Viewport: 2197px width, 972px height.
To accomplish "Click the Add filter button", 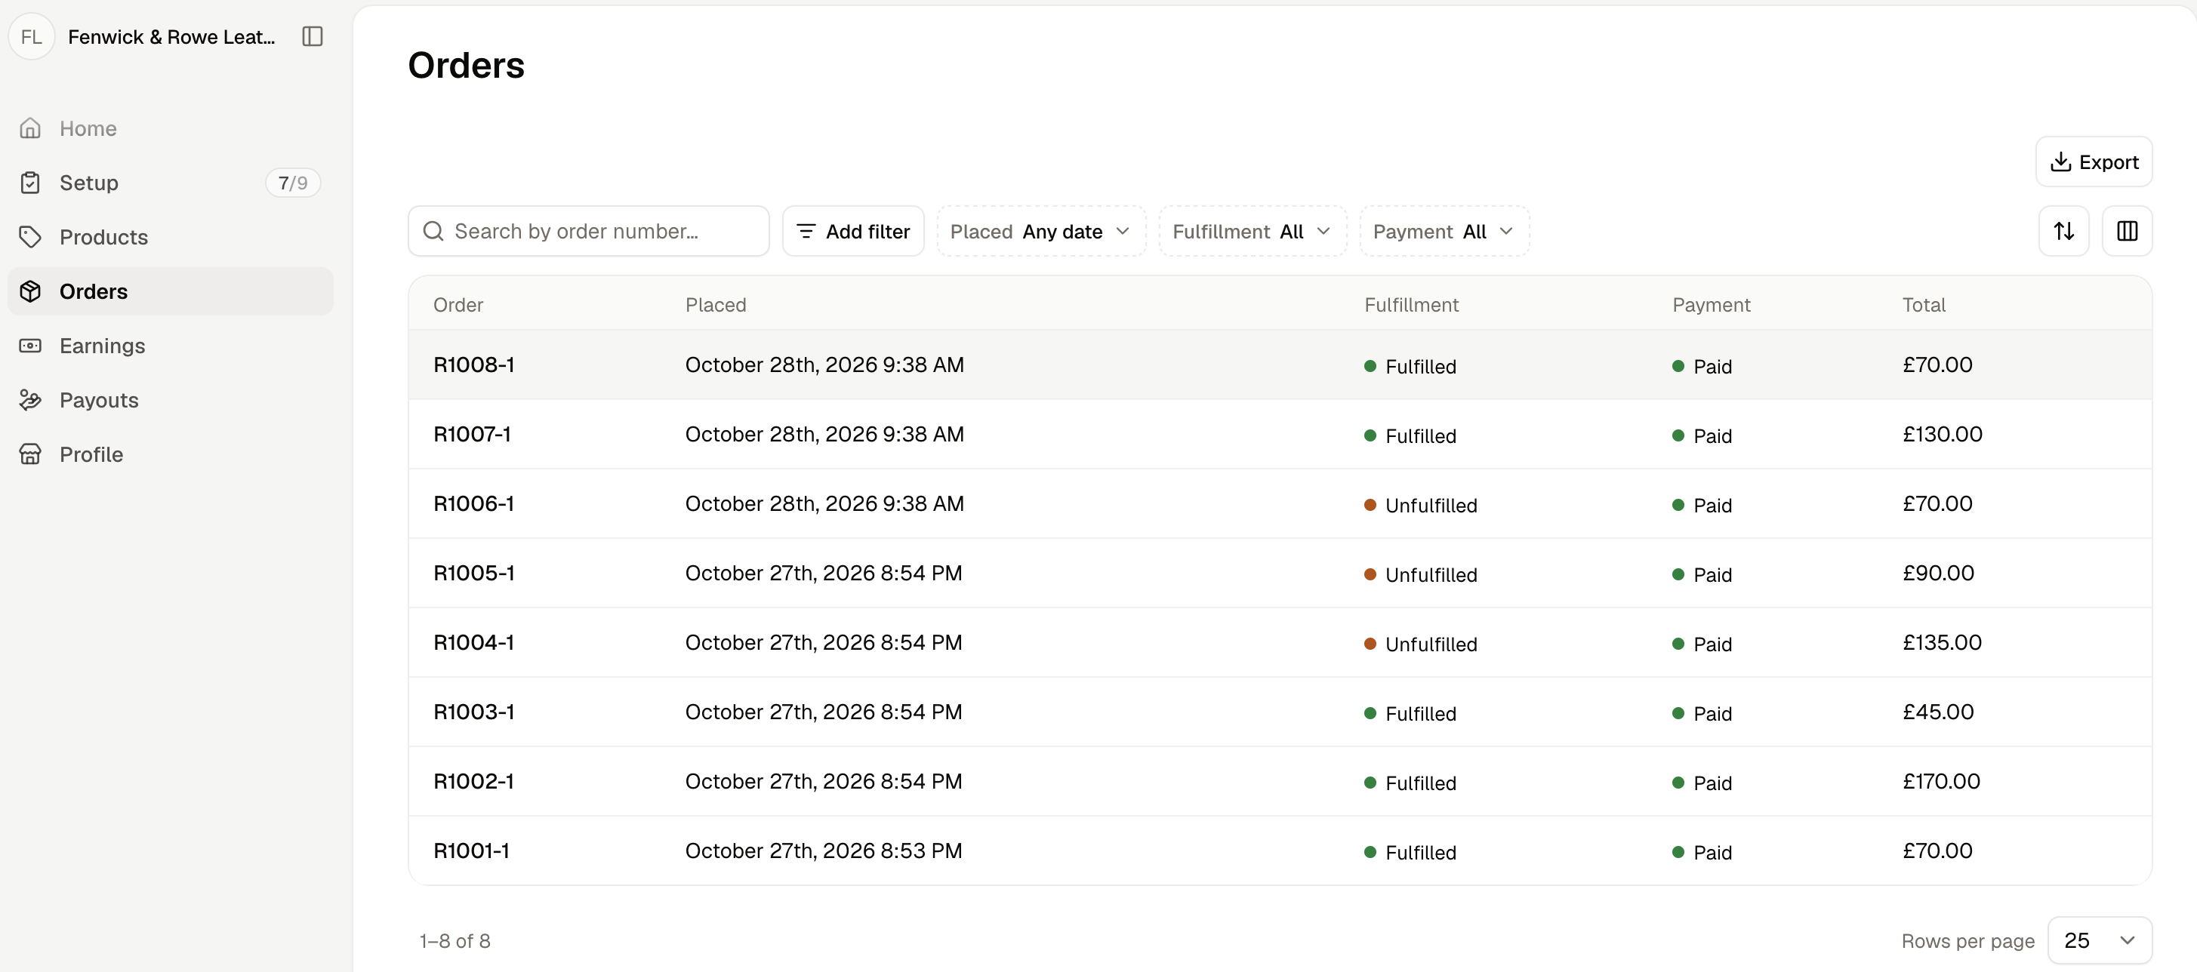I will pos(853,231).
